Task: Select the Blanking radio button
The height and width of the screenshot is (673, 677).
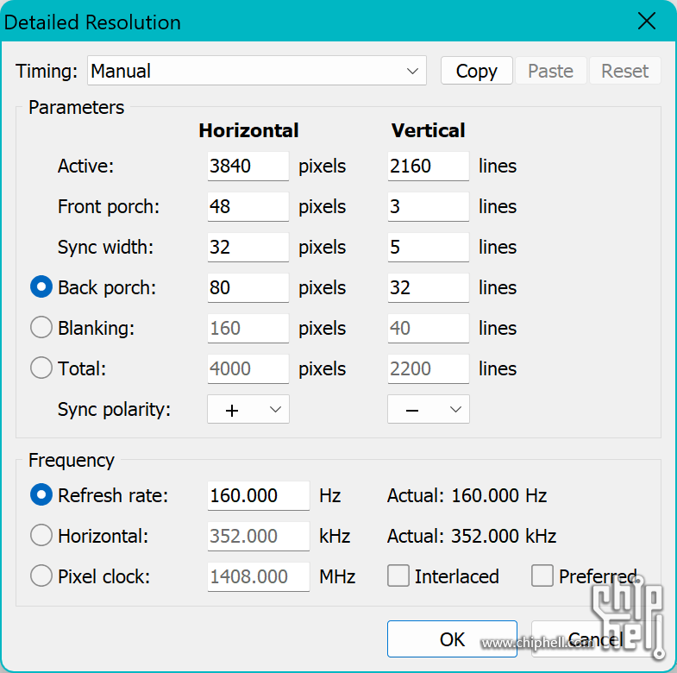Action: tap(41, 328)
